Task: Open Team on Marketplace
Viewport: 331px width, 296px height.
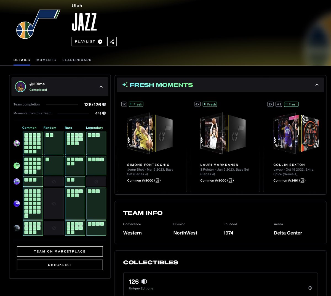Action: pos(60,252)
